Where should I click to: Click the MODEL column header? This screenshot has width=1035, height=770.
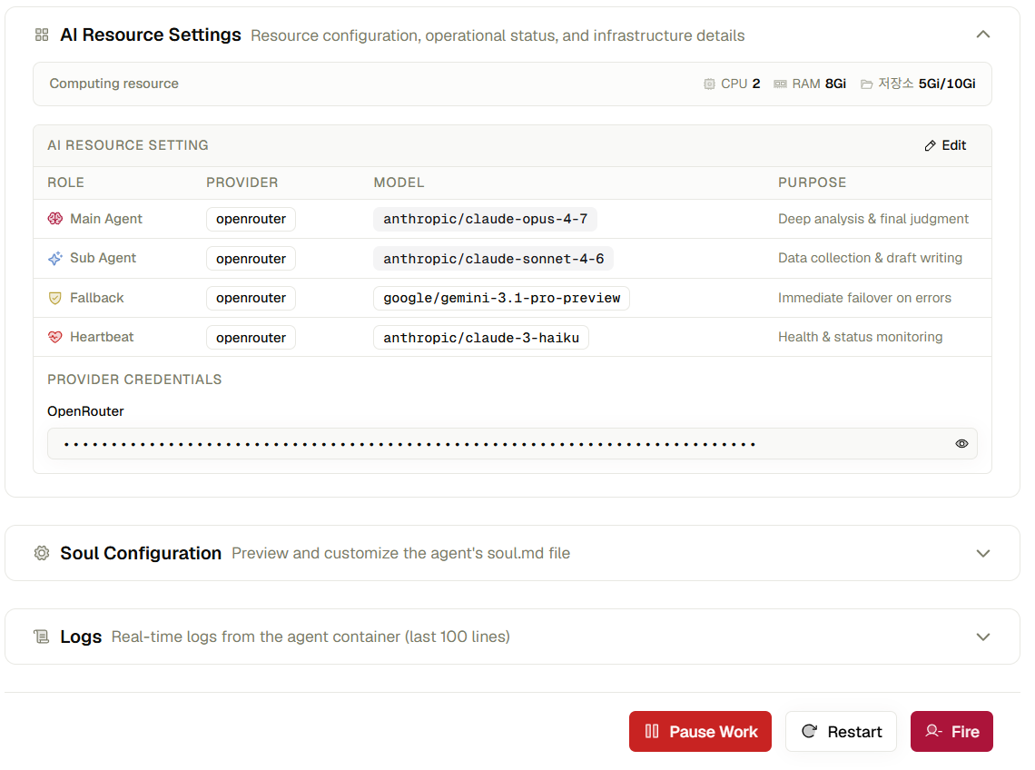click(x=399, y=183)
